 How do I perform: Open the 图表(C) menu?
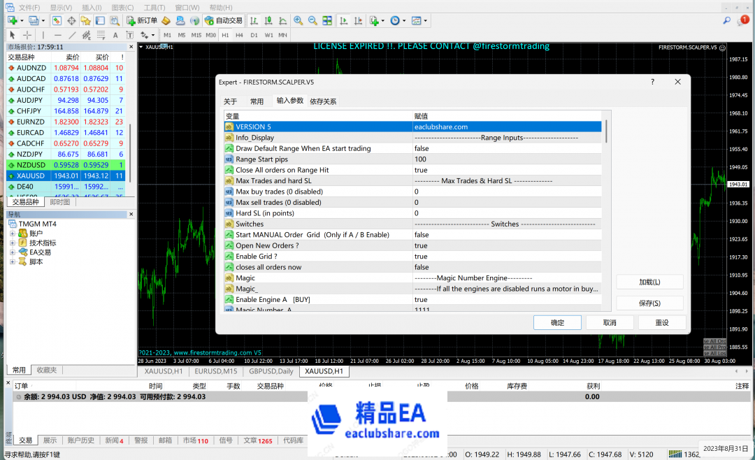point(122,8)
